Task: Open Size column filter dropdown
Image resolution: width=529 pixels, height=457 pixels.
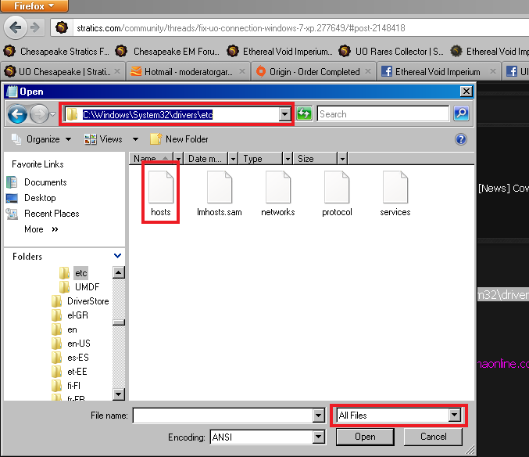Action: 342,158
